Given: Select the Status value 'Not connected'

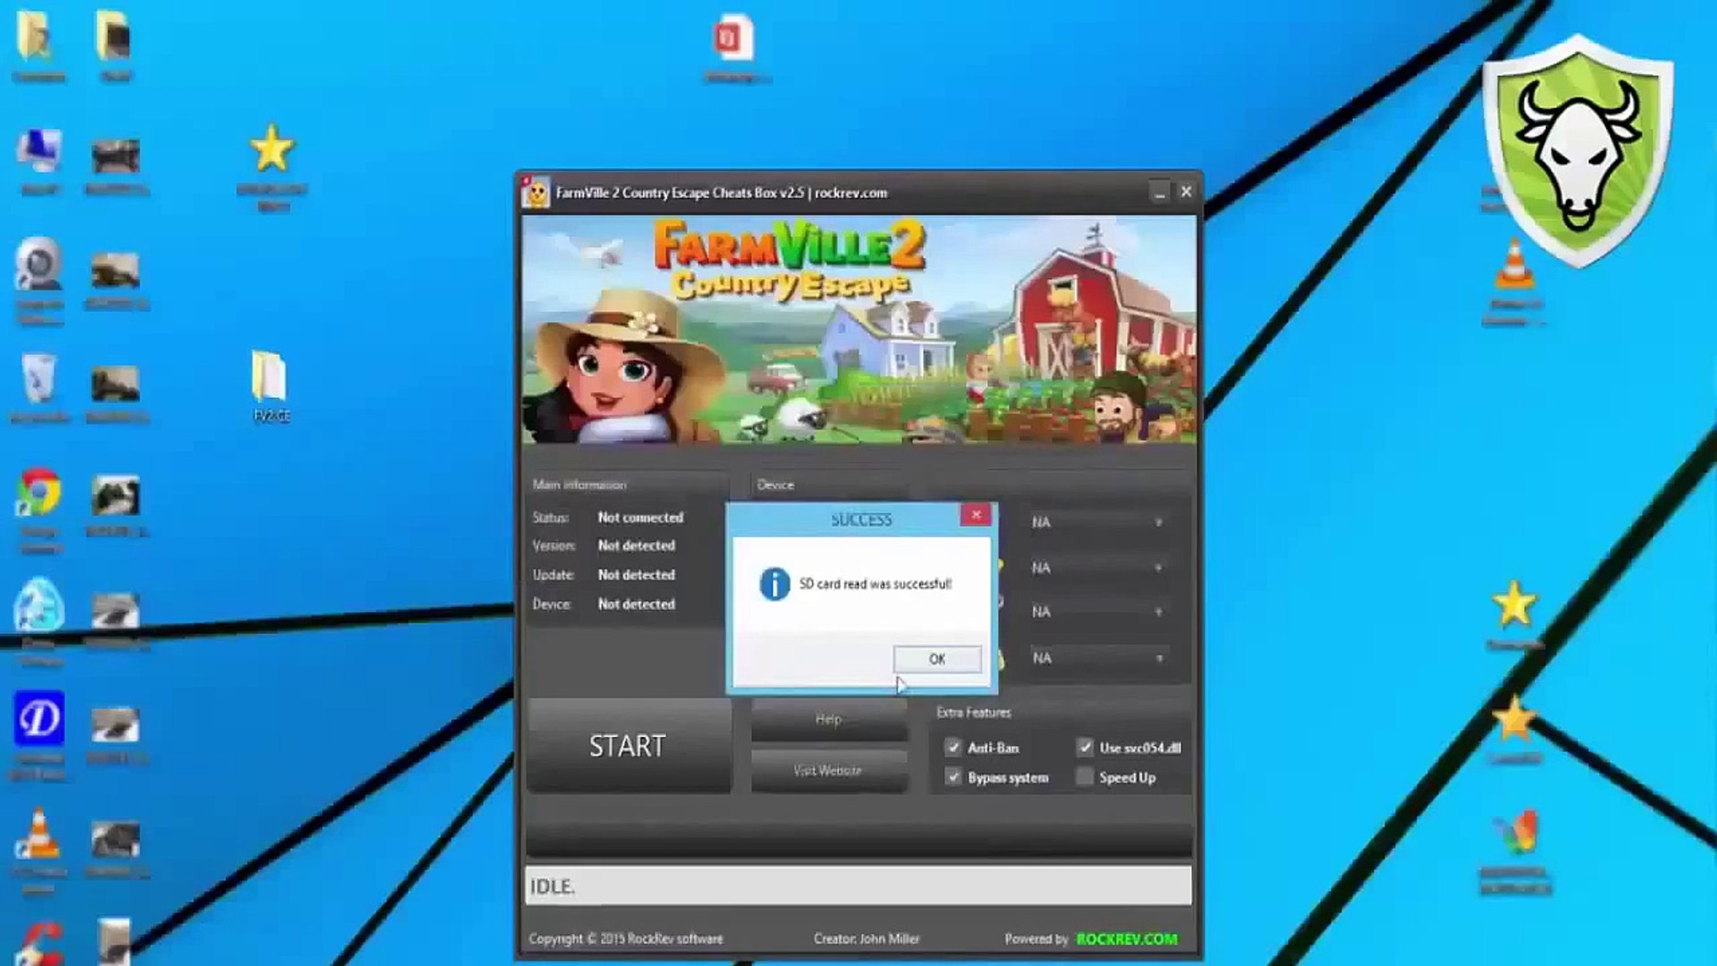Looking at the screenshot, I should [640, 518].
